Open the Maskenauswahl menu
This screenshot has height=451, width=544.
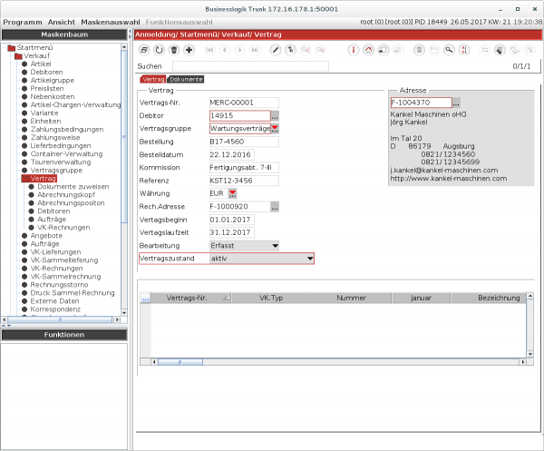click(x=110, y=20)
